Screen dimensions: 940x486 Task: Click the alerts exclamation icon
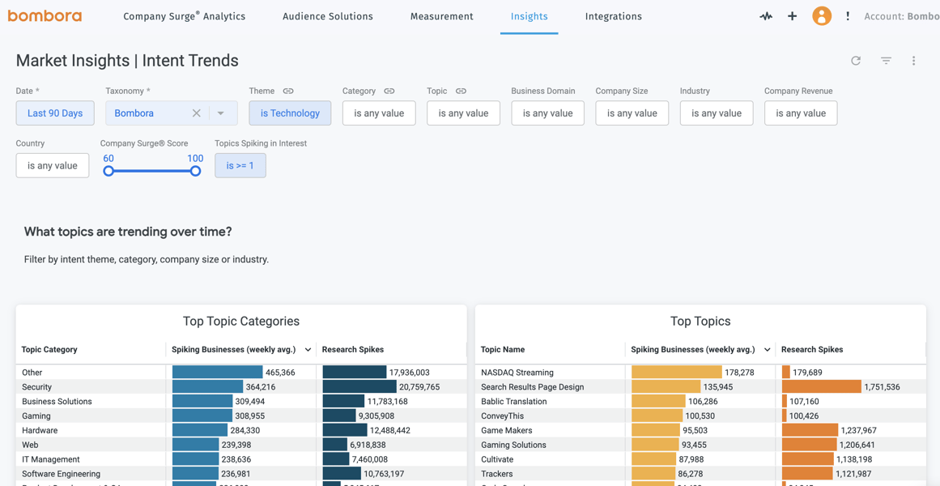(847, 15)
